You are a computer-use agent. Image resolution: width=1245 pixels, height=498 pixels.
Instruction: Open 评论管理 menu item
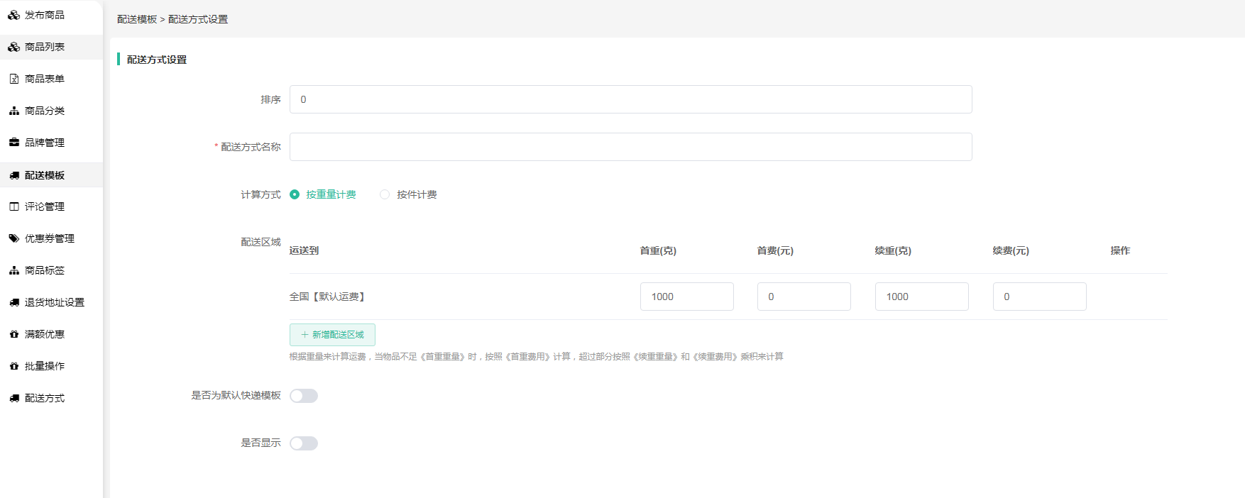(x=44, y=206)
